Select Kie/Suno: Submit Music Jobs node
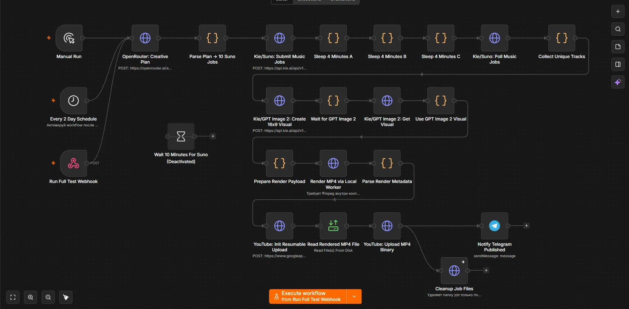 [279, 38]
